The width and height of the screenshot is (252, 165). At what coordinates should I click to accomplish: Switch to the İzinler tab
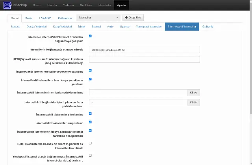82,27
